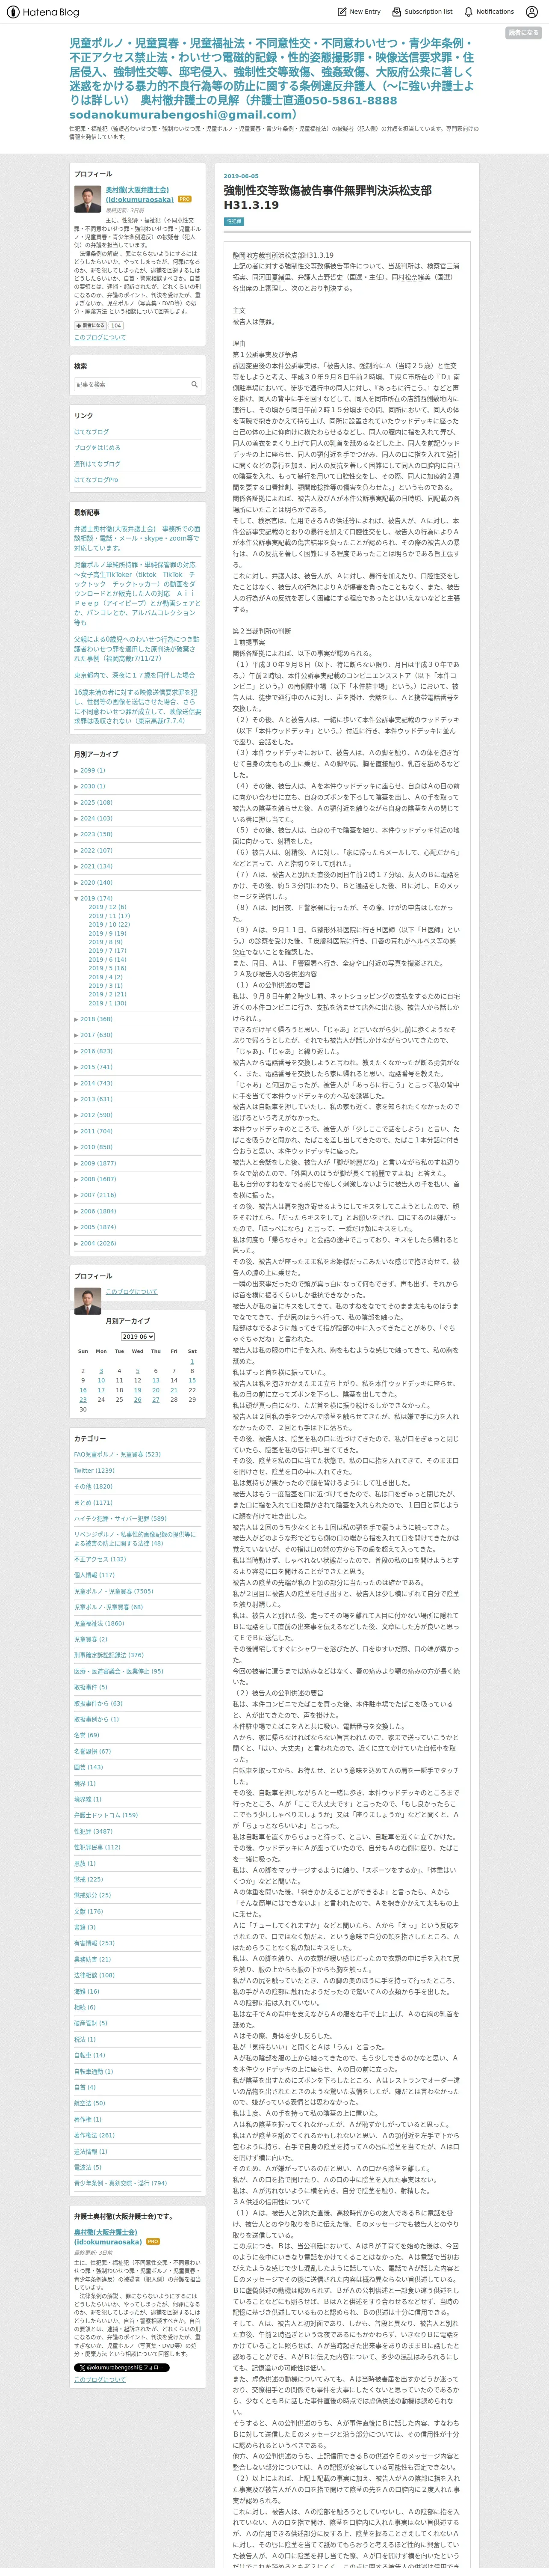Viewport: 549px width, 2568px height.
Task: Open the Hatena Blog logo home
Action: pos(43,12)
